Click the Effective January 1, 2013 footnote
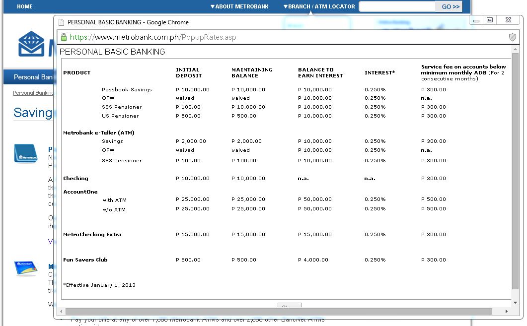Screen dimensions: 527x326 click(99, 285)
